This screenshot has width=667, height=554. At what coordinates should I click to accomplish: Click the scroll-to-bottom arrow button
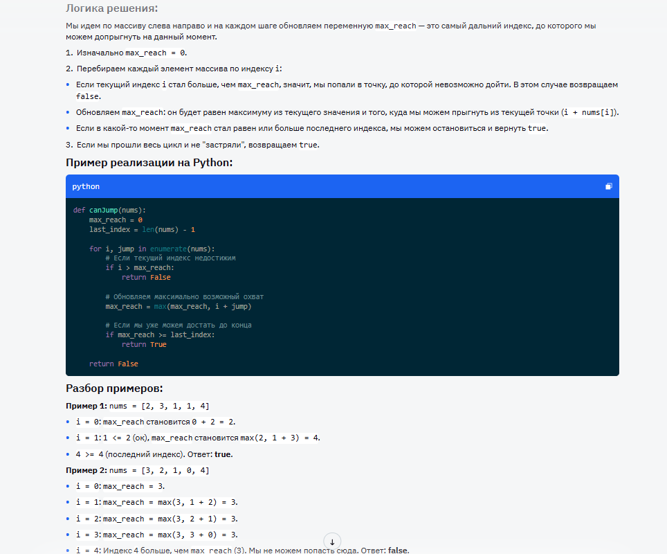[332, 542]
